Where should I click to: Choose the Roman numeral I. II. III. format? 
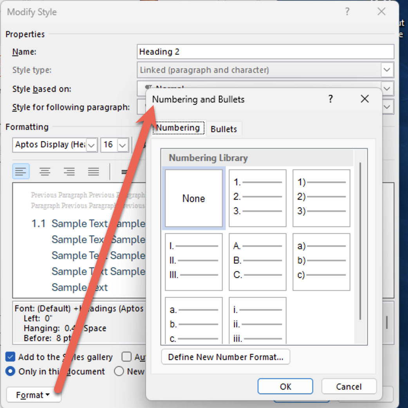(193, 262)
